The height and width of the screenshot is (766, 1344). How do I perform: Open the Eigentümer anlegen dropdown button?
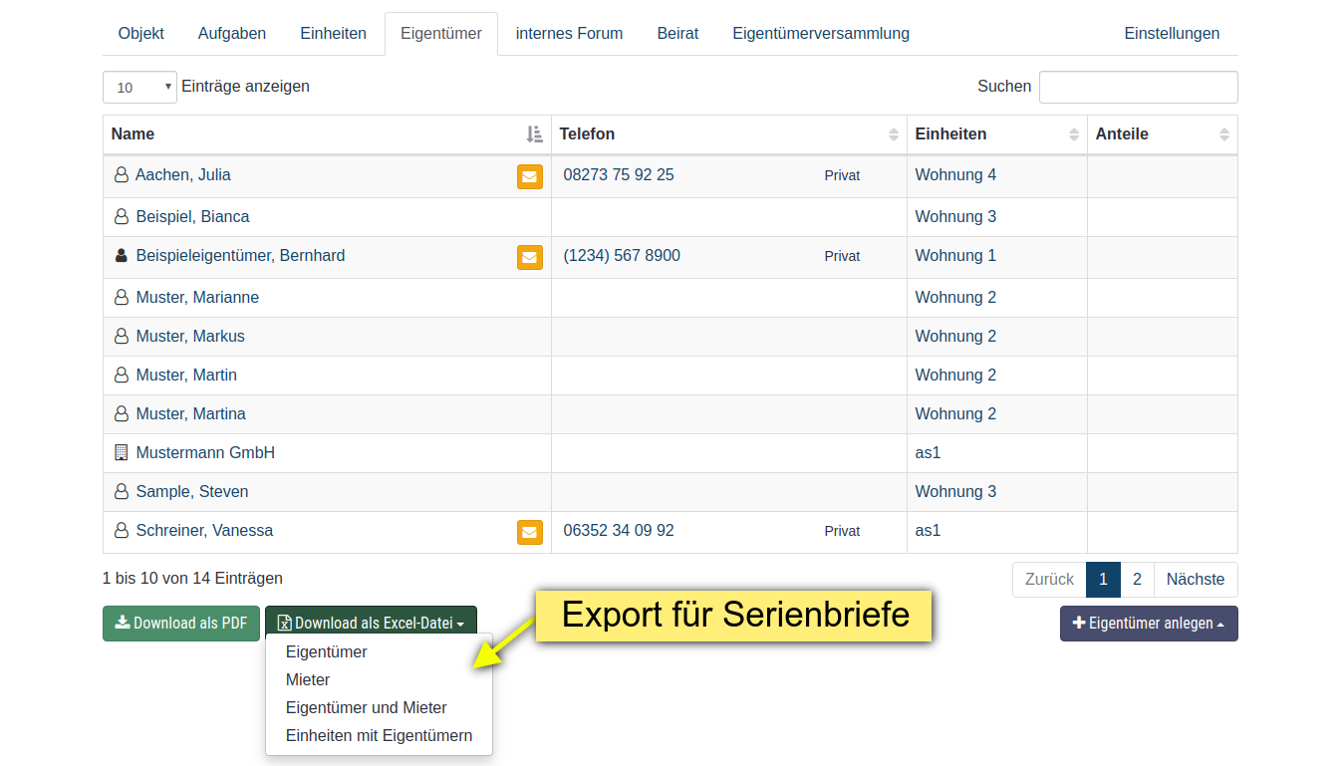1148,624
